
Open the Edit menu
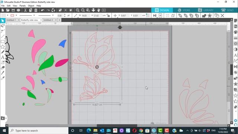(x=9, y=6)
